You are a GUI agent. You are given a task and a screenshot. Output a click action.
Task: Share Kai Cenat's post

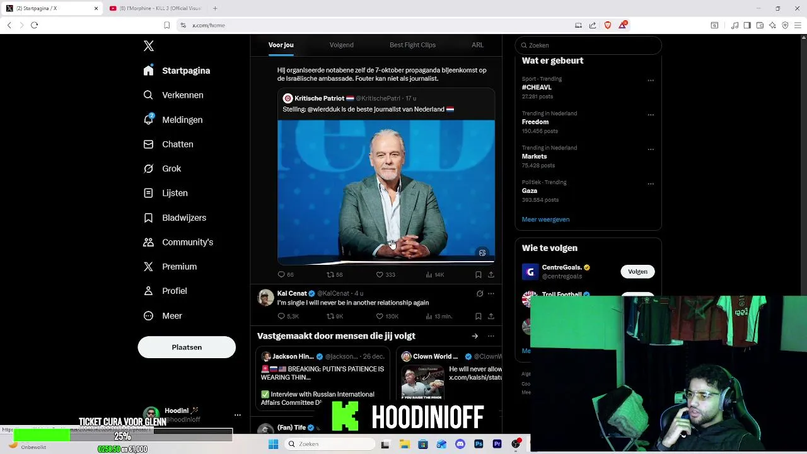click(x=491, y=316)
